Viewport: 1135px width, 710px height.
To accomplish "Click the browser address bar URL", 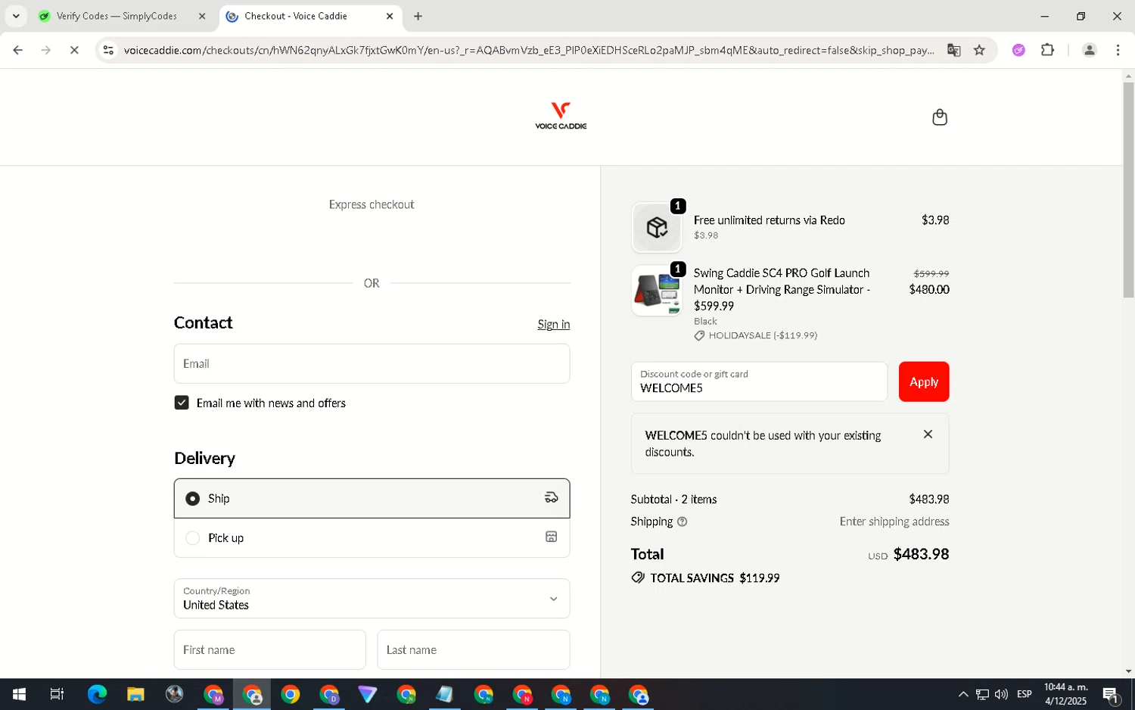I will click(x=528, y=50).
